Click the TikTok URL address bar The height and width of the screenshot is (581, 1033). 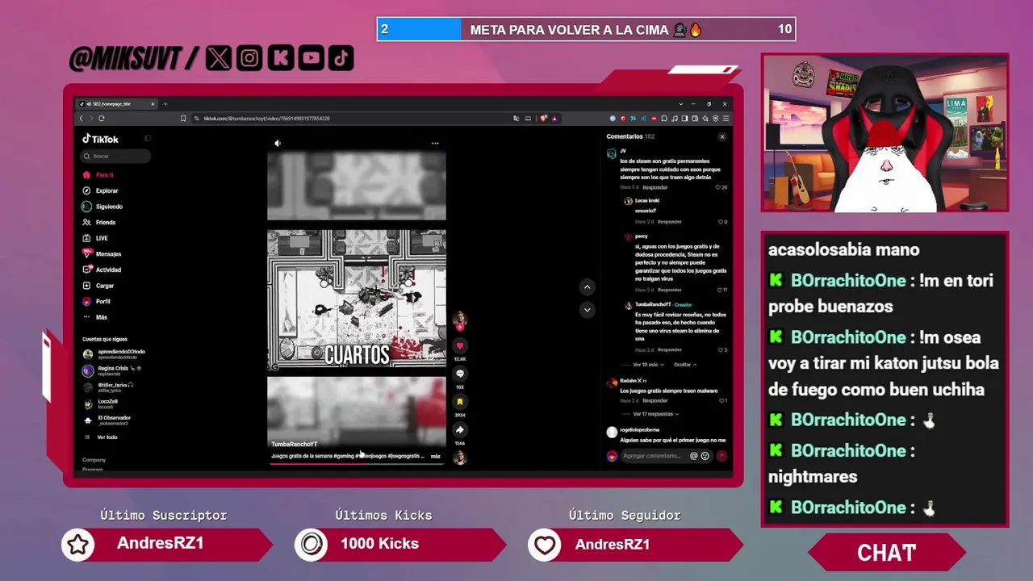266,119
